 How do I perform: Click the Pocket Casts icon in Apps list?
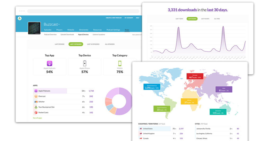pyautogui.click(x=36, y=113)
